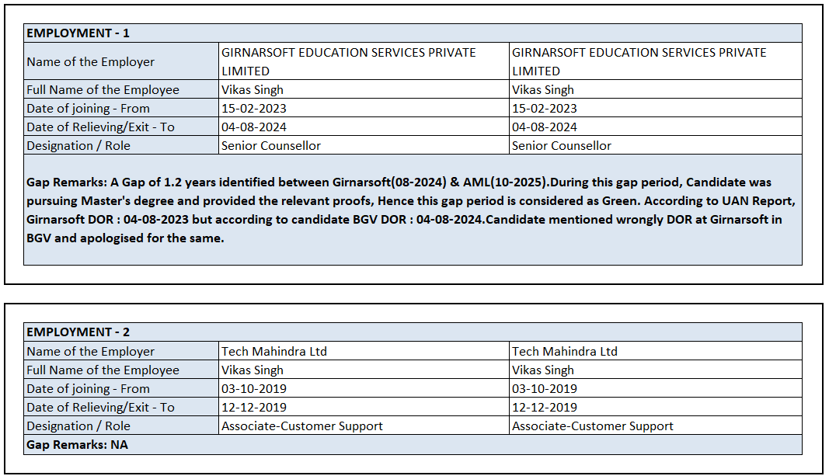The image size is (829, 476).
Task: Select the EMPLOYMENT - 2 header cell
Action: tap(413, 332)
